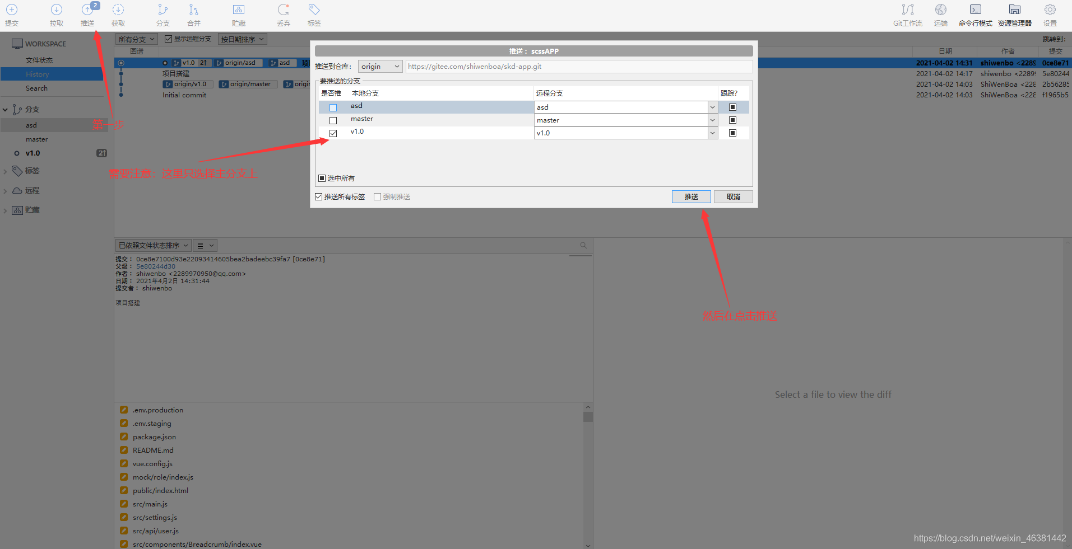Click the remote repository URL field
This screenshot has height=549, width=1072.
[x=579, y=66]
